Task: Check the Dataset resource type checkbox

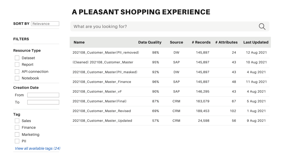Action: click(17, 58)
